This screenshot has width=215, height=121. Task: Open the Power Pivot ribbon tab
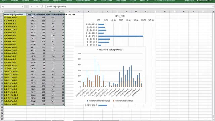coord(145,1)
